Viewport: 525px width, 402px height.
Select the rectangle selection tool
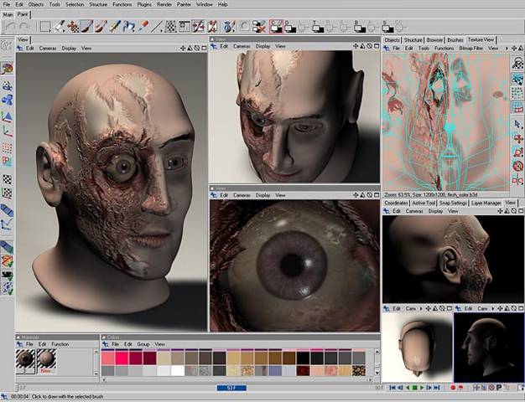[x=45, y=27]
